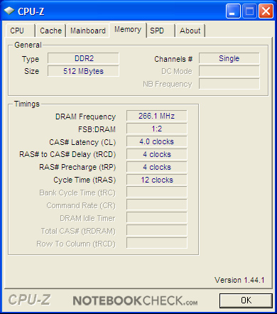Click the FSB:DRAM ratio value 1:2

tap(157, 129)
